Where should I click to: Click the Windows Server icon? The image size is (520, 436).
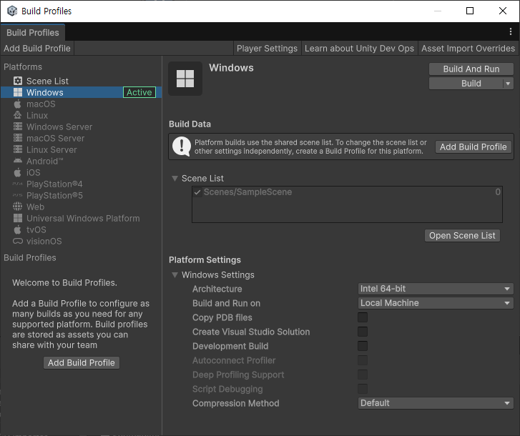(x=18, y=127)
